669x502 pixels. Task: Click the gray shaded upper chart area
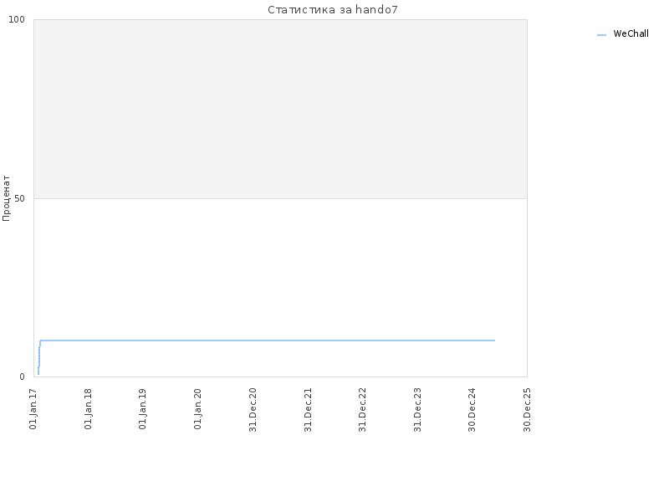coord(280,110)
